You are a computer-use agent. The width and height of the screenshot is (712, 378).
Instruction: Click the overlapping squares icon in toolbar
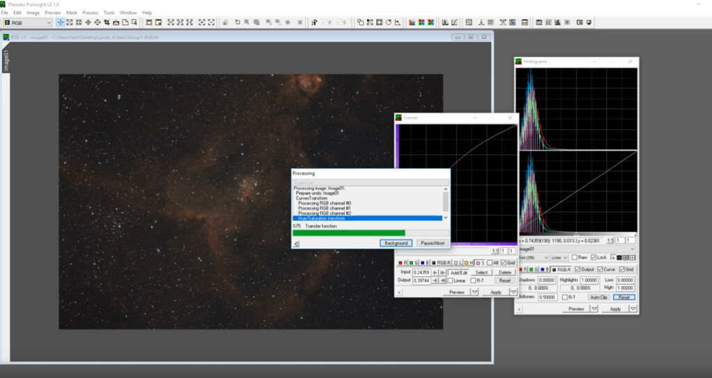tap(361, 22)
